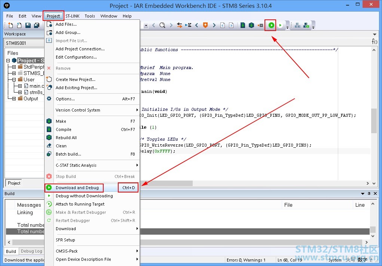Image resolution: width=382 pixels, height=266 pixels.
Task: Choose Attach to Running Target menu entry
Action: pos(92,204)
